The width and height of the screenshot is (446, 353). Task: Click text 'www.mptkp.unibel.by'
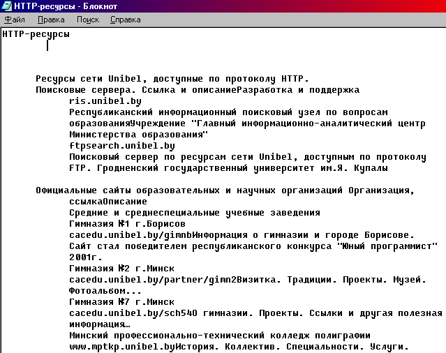coord(122,347)
